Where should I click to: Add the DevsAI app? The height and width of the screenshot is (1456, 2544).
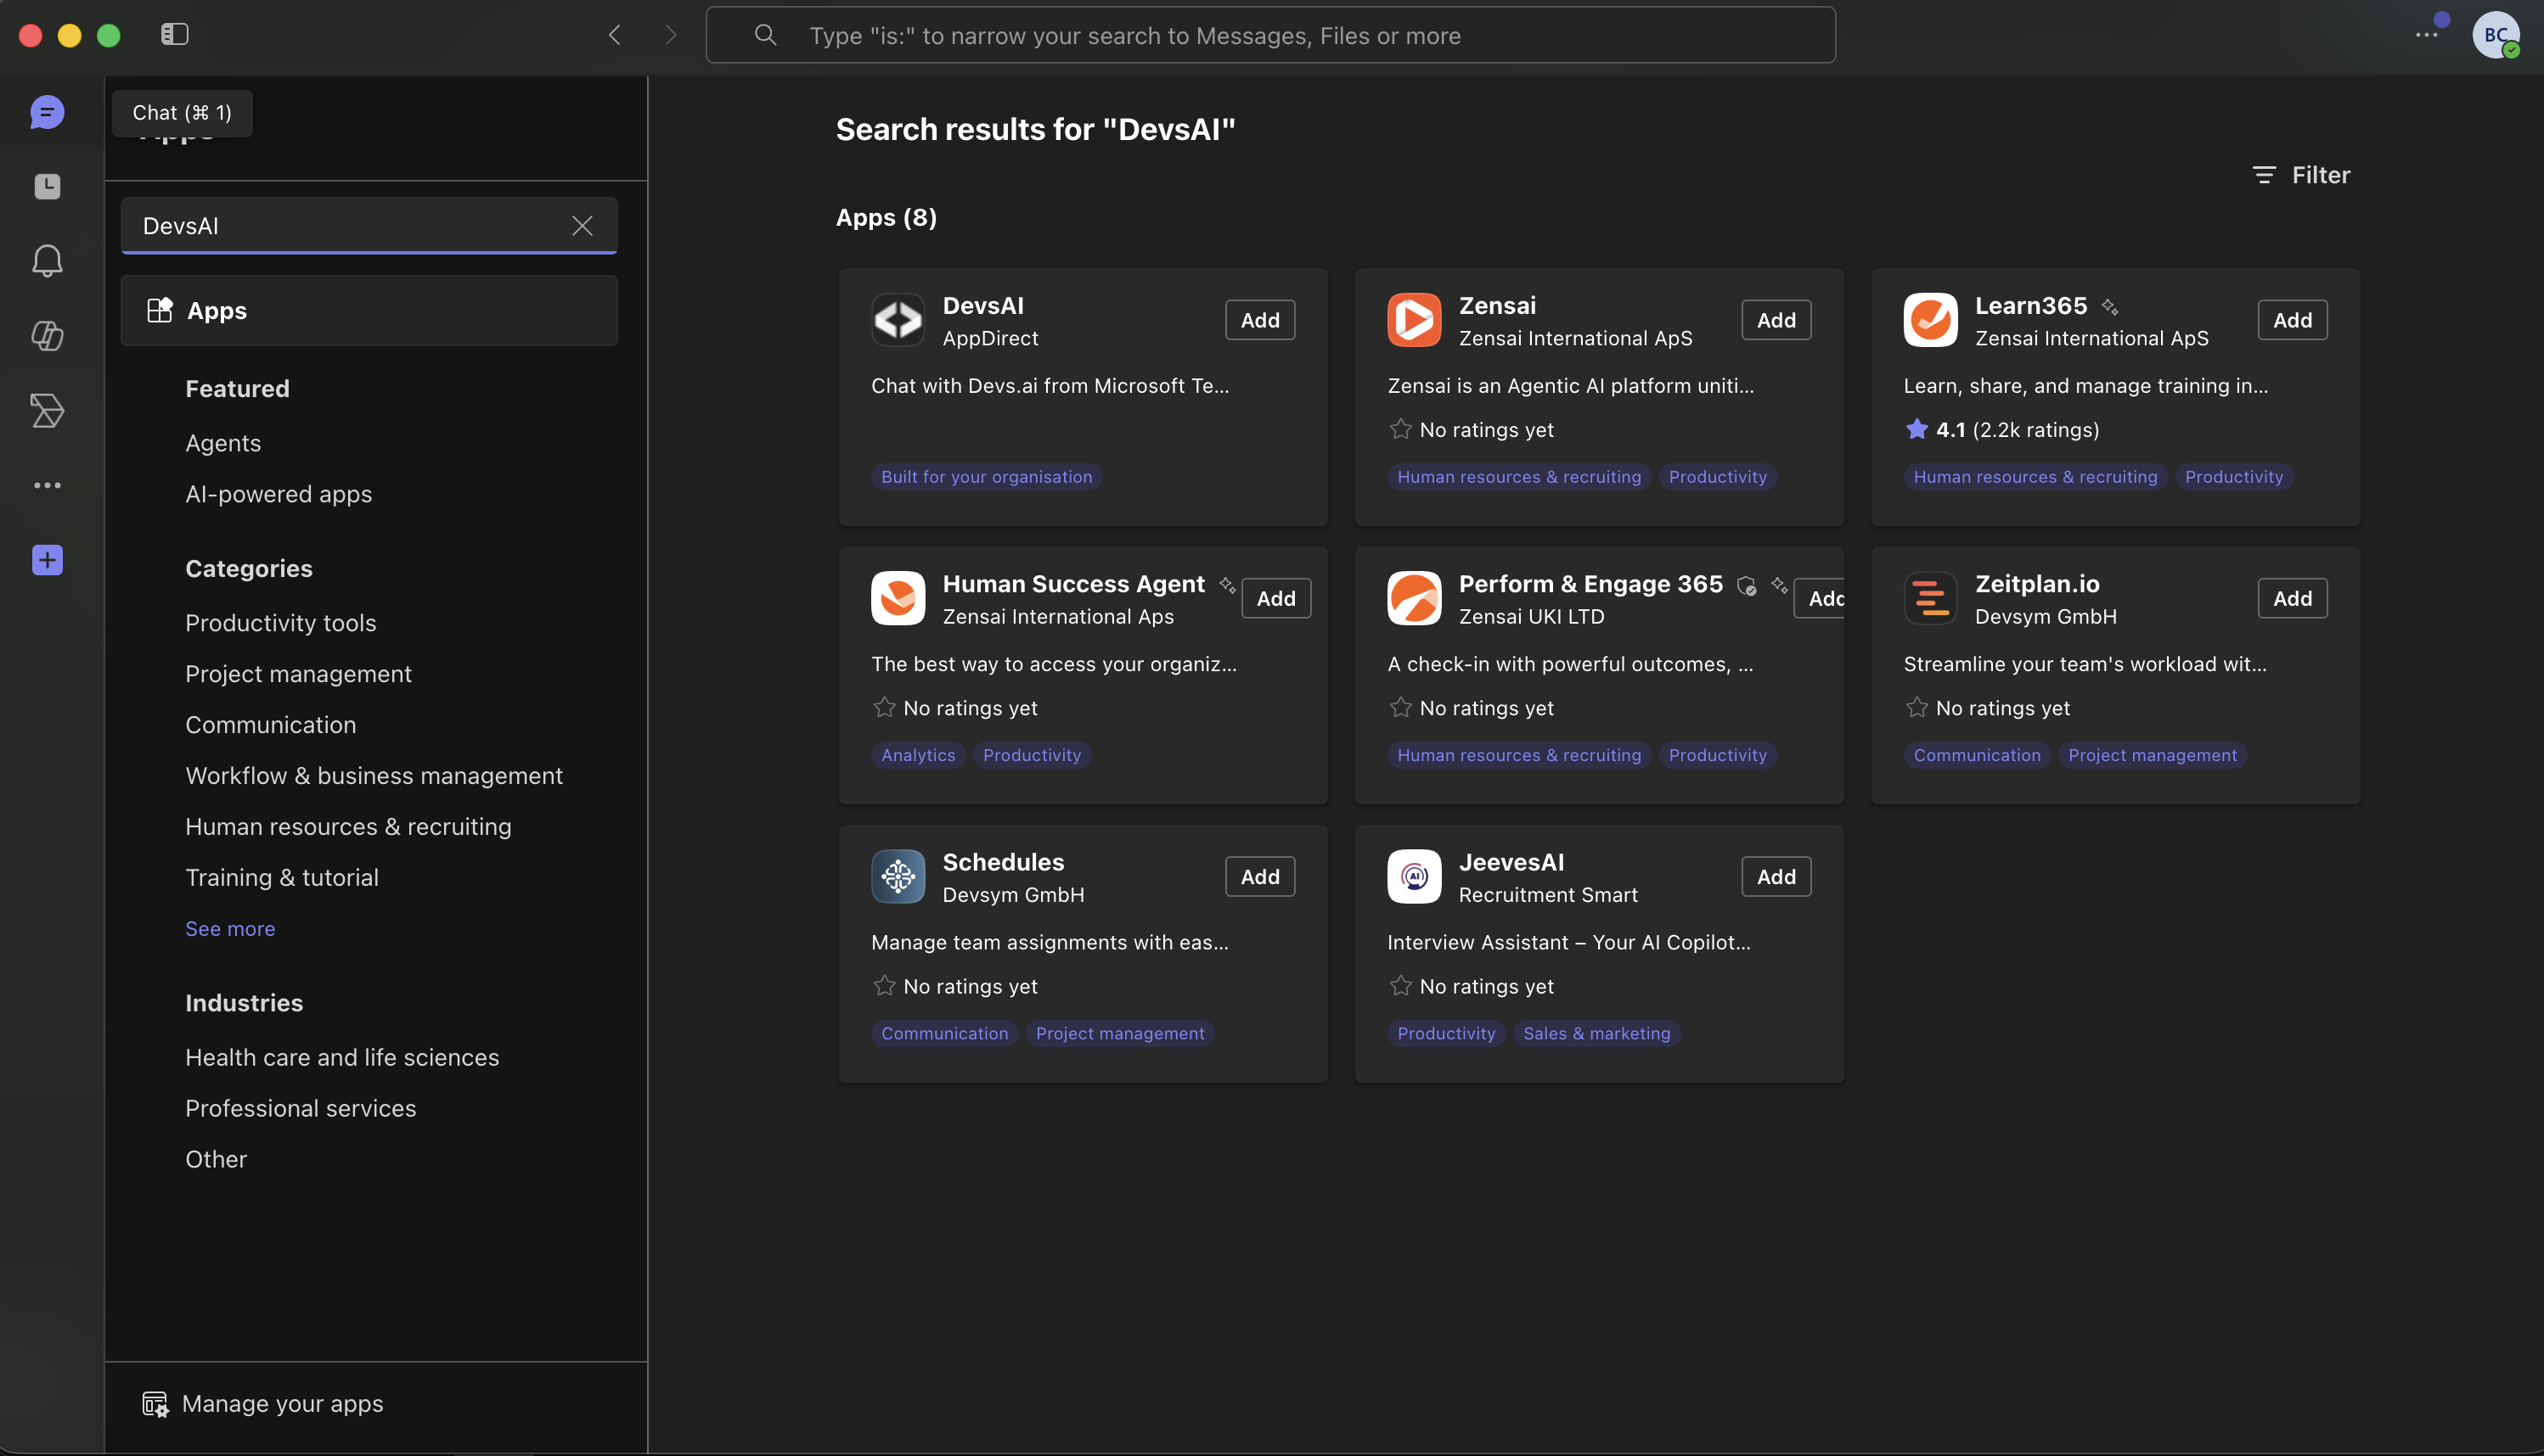pos(1260,320)
